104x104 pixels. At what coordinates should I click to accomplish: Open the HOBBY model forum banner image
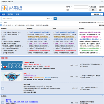12,65
